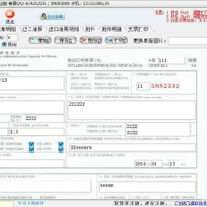Viewport: 207px width, 207px height.
Task: Click the 增加A add button
Action: point(40,40)
